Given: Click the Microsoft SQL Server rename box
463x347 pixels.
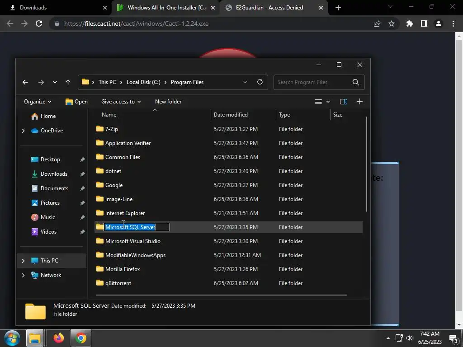Looking at the screenshot, I should pyautogui.click(x=137, y=227).
